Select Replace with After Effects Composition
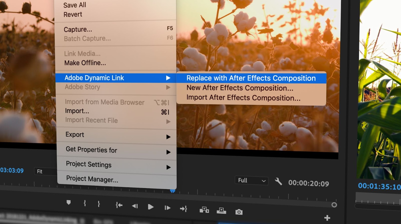This screenshot has height=224, width=401. [x=251, y=78]
